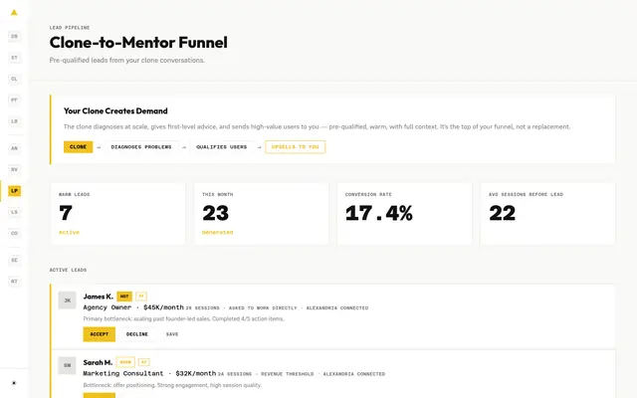Image resolution: width=637 pixels, height=398 pixels.
Task: Open the LB sidebar item
Action: coord(14,121)
